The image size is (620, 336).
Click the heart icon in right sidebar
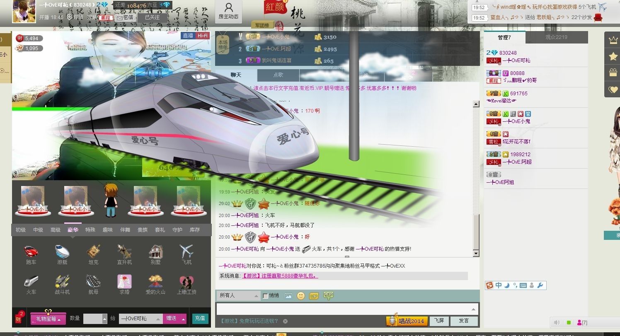[x=613, y=89]
